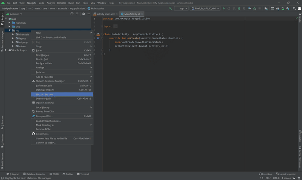
Task: Switch to the activity_main.xml editor tab
Action: click(x=105, y=14)
